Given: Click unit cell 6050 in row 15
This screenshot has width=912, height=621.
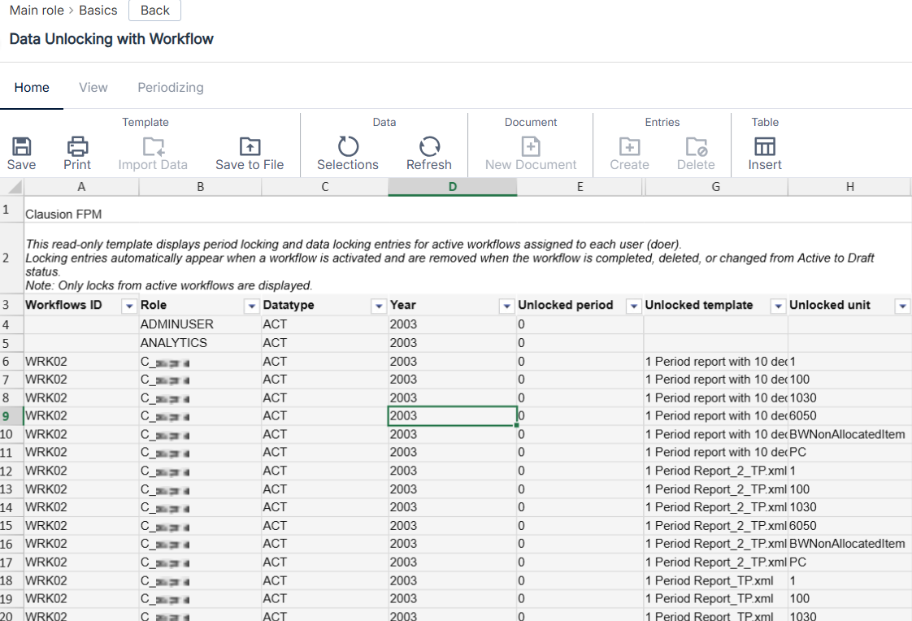Looking at the screenshot, I should click(849, 526).
